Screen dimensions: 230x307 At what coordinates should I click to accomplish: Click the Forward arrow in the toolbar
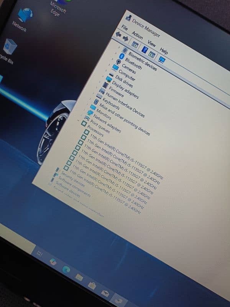click(126, 38)
